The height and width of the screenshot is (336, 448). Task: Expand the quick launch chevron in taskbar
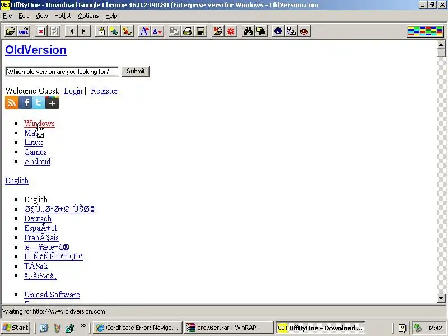point(83,326)
